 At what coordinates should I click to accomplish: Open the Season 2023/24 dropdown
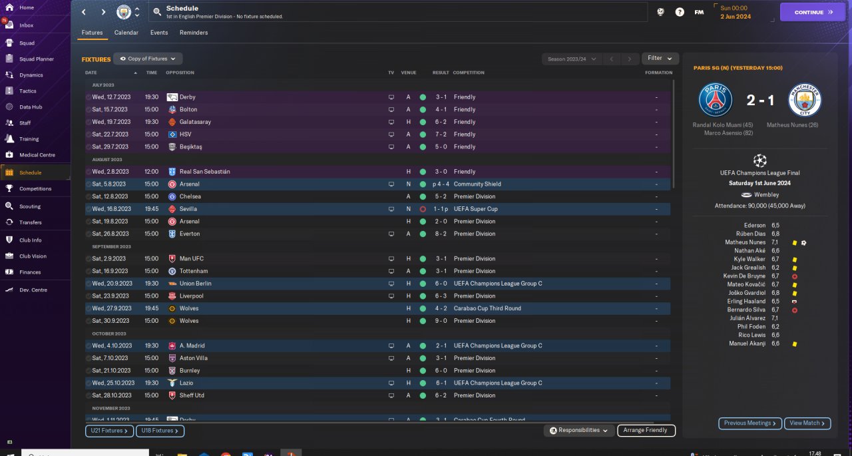(572, 59)
